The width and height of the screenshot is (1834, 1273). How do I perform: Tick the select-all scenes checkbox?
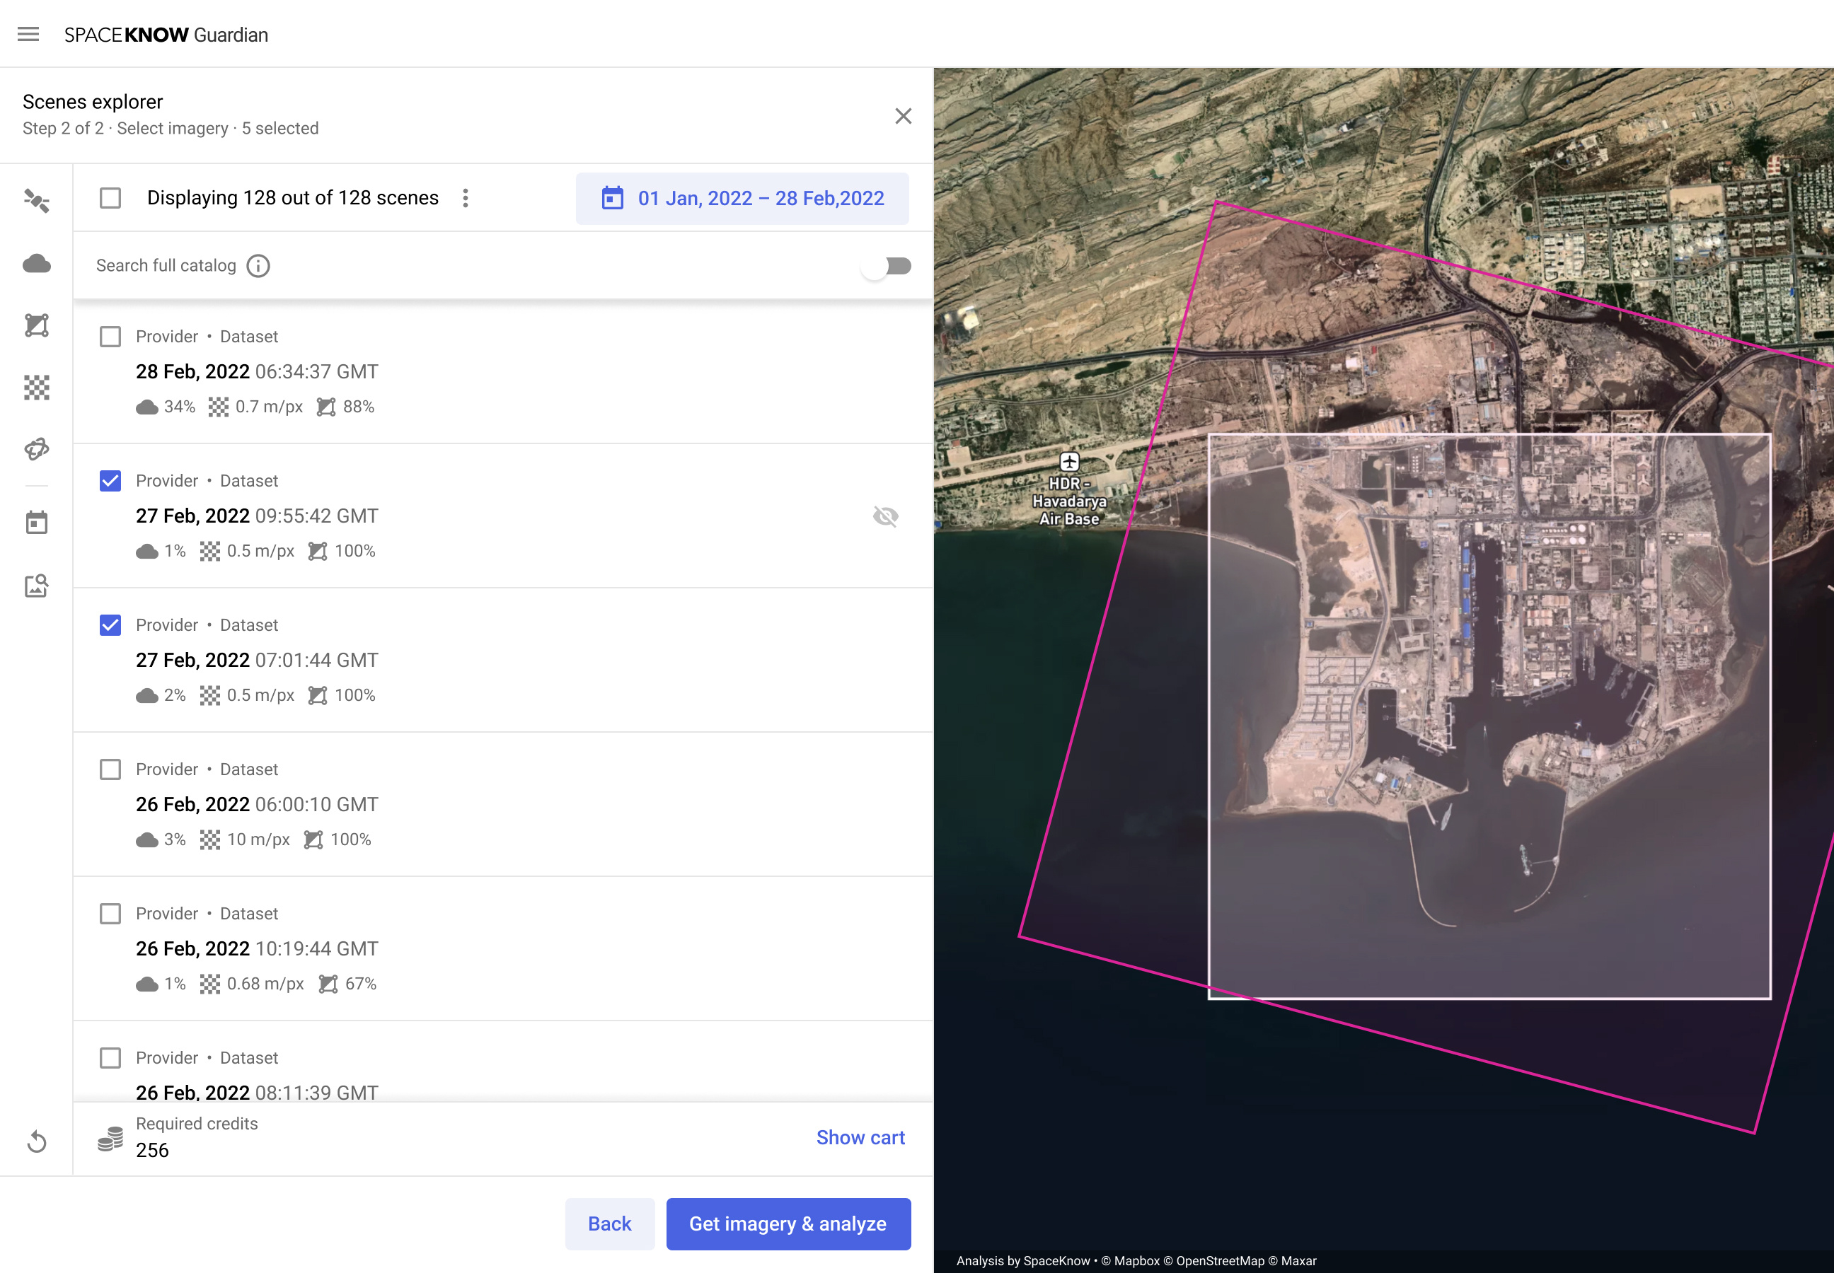(x=110, y=198)
